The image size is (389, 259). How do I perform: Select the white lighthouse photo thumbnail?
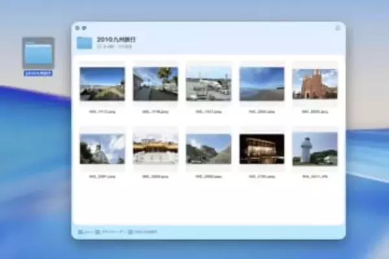(x=314, y=149)
